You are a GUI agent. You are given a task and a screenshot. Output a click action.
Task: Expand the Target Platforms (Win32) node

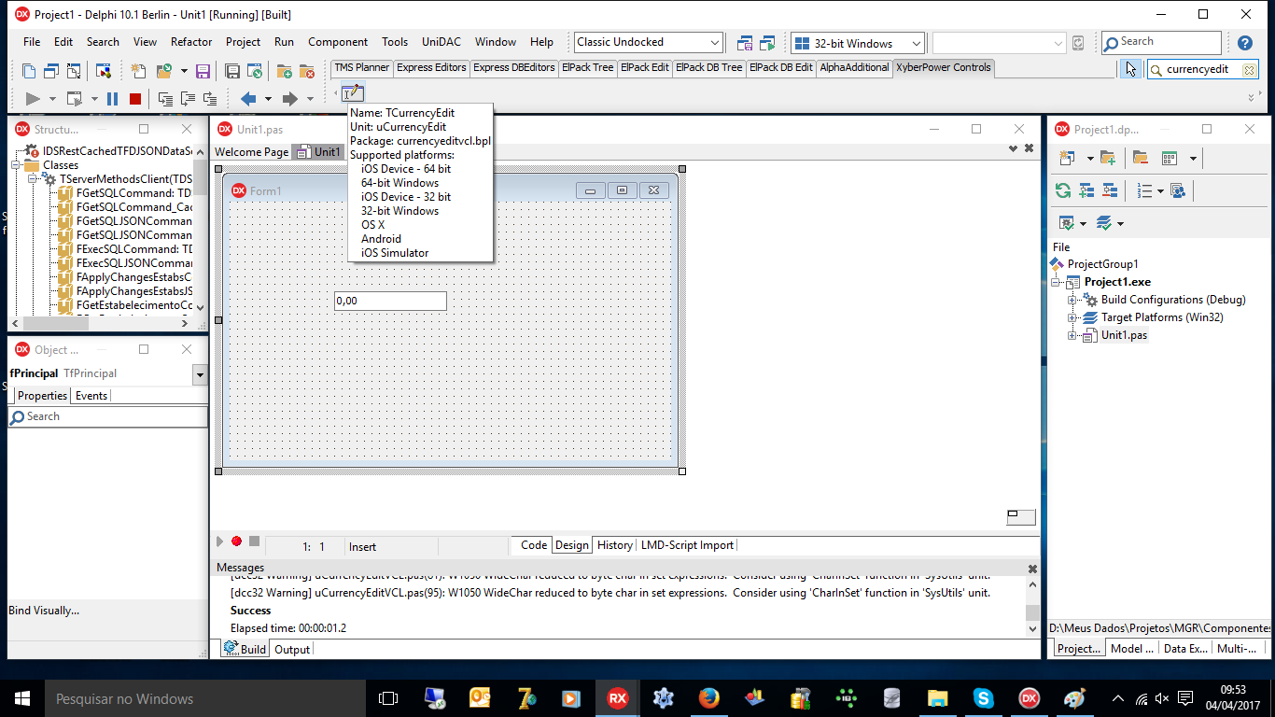(1072, 317)
